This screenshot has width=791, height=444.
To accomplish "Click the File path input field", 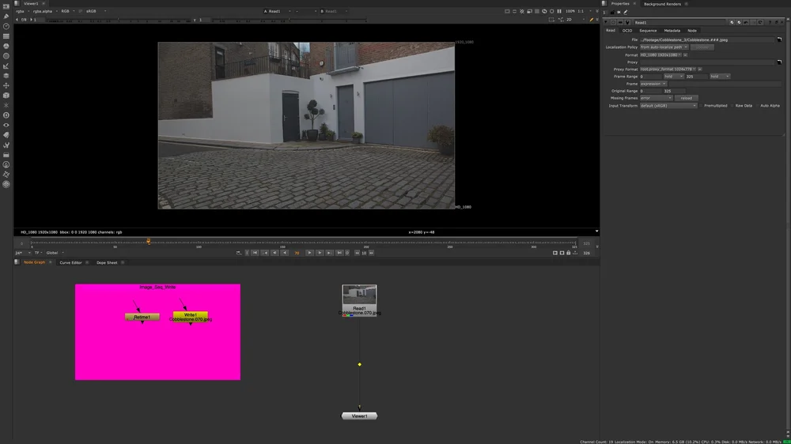I will 706,40.
